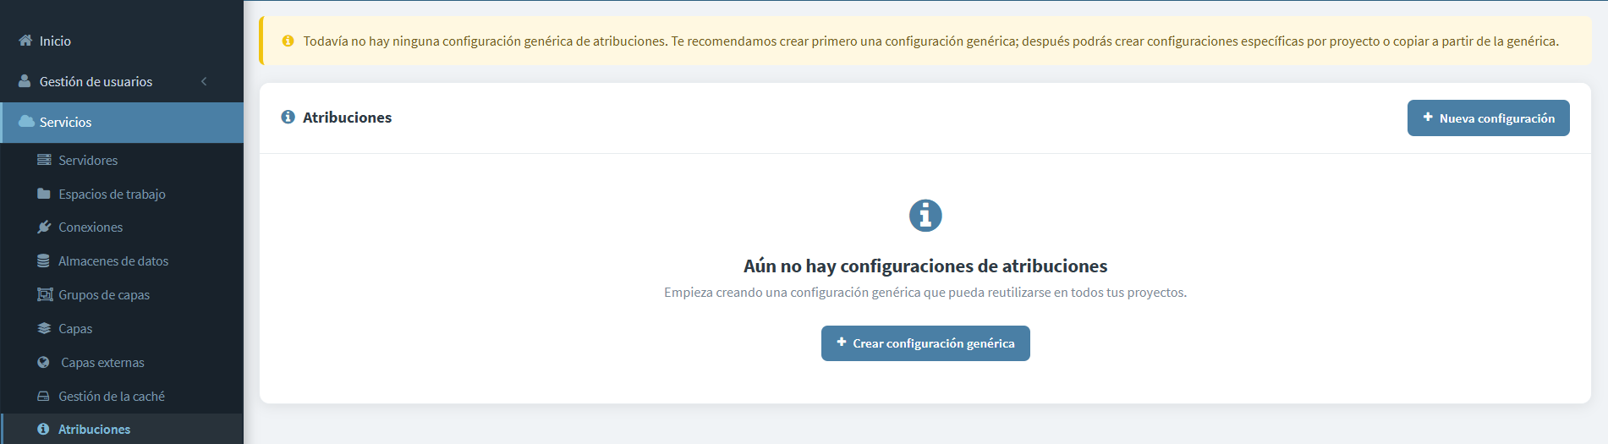
Task: Click the Nueva configuración button
Action: (1488, 118)
